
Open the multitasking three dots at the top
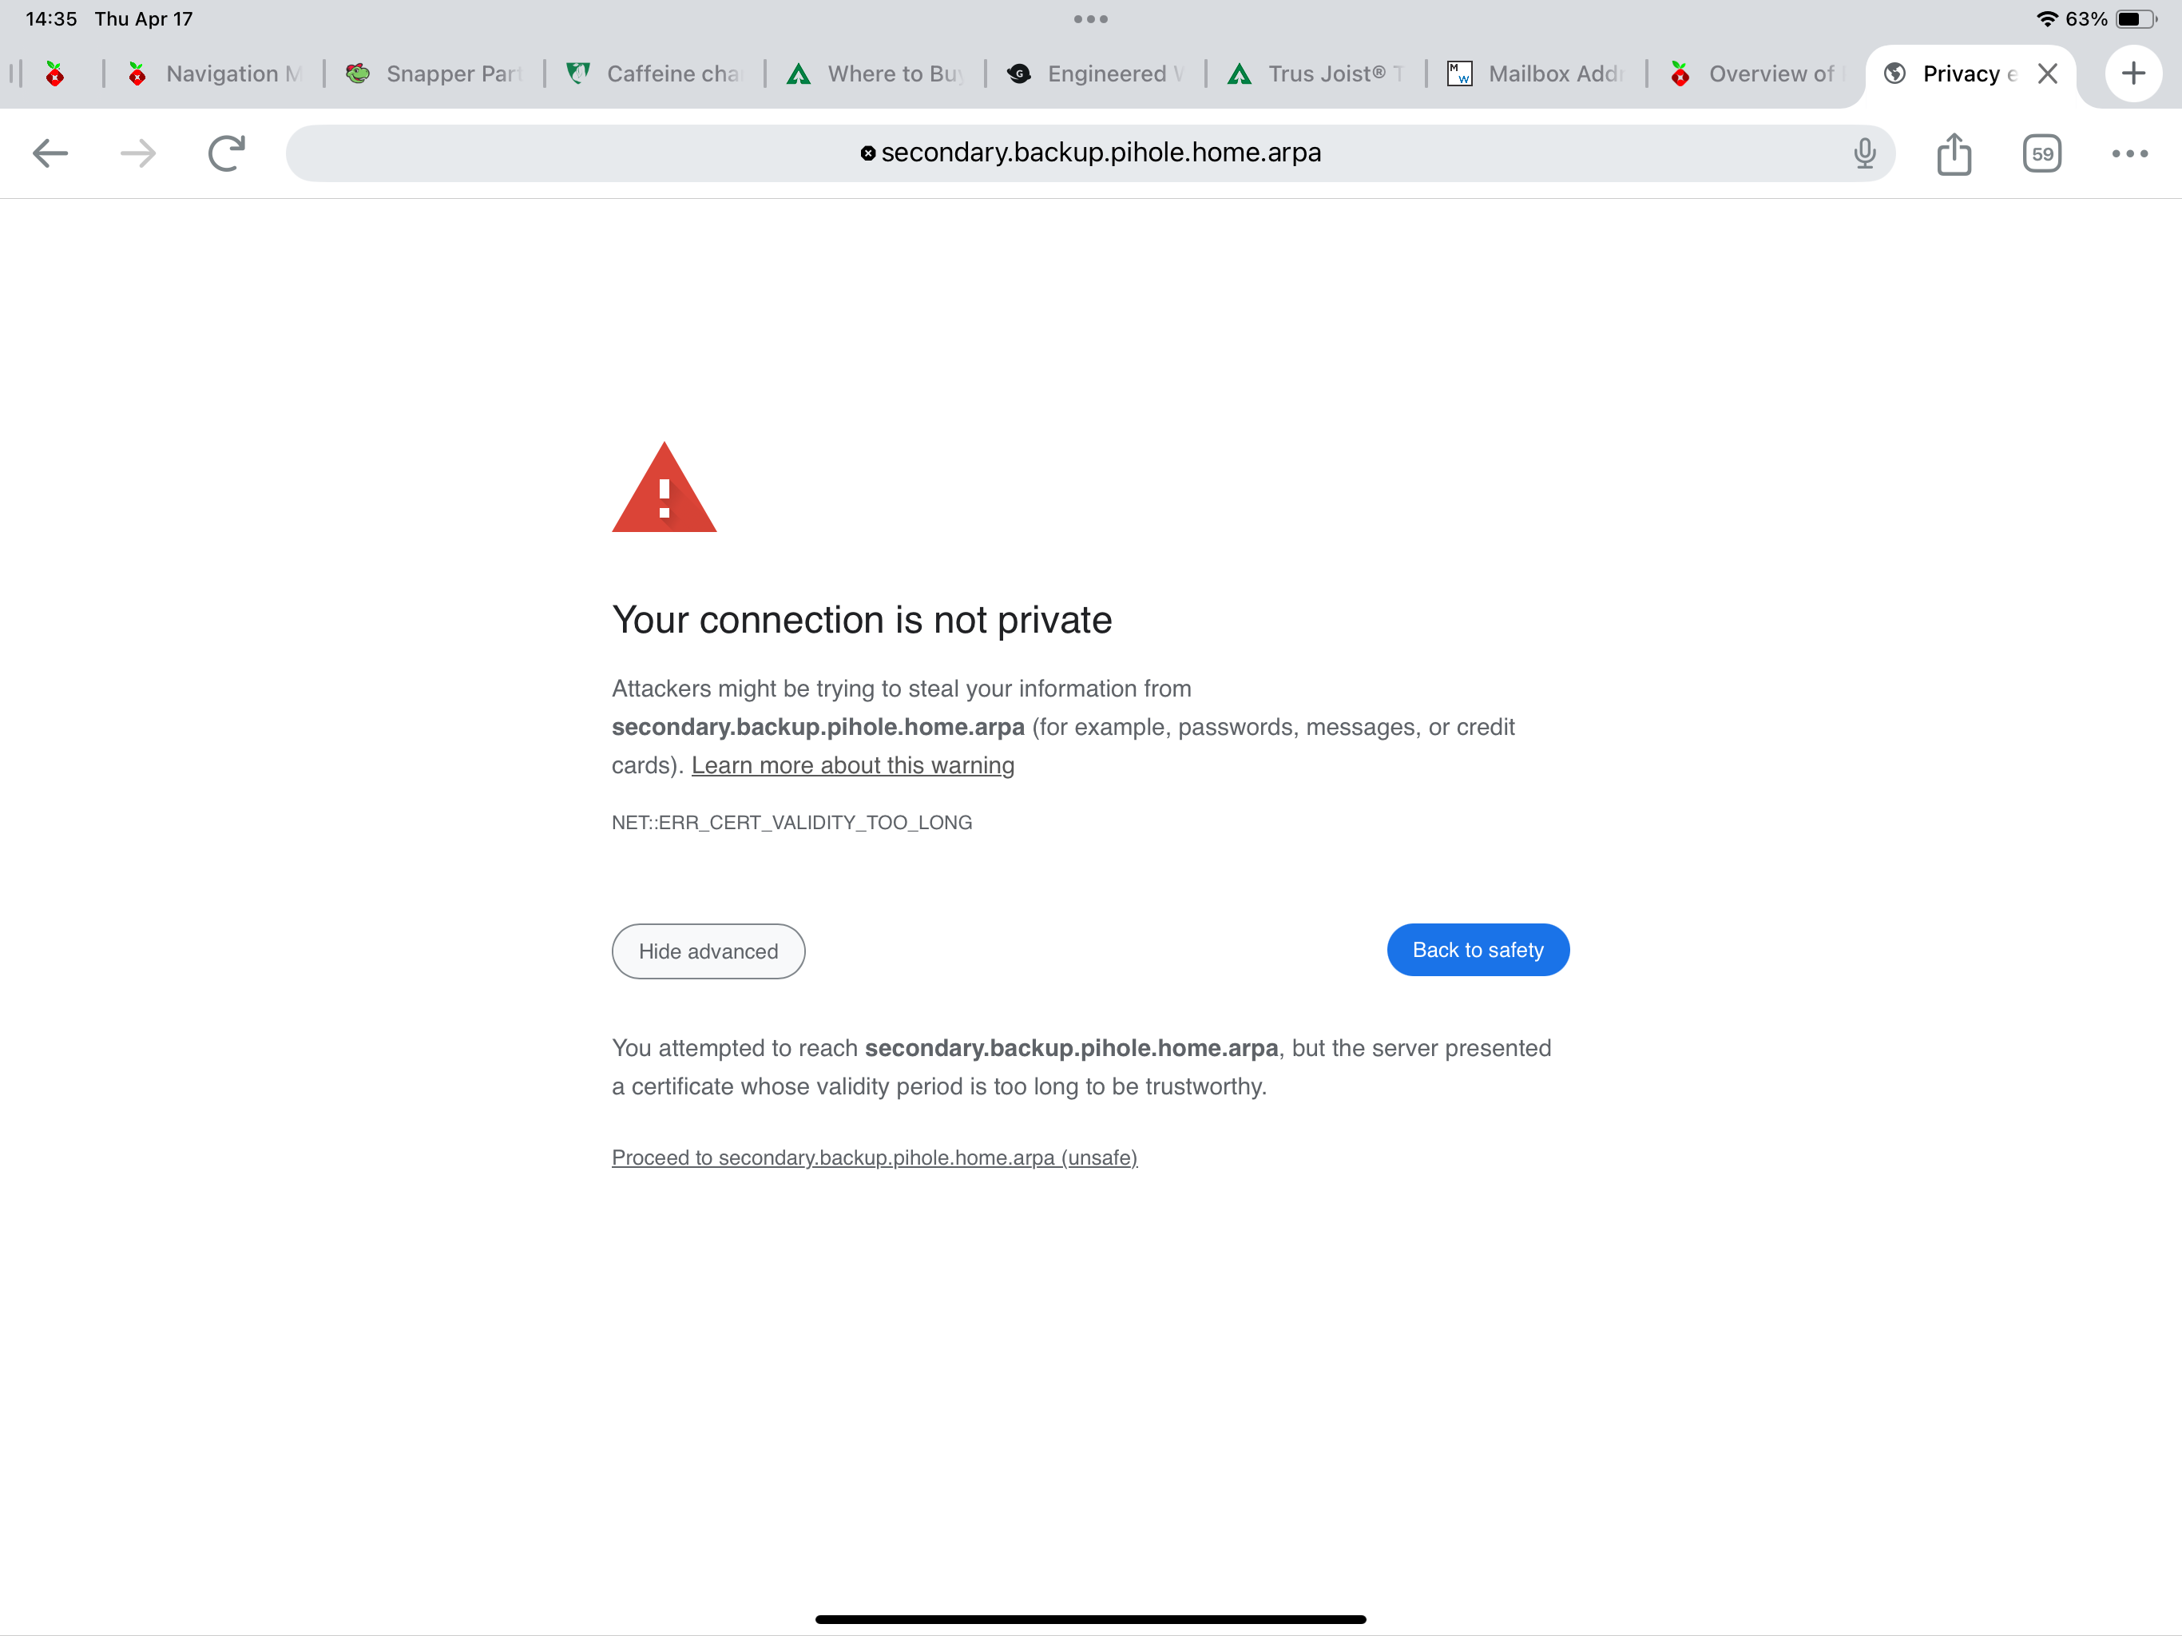click(x=1091, y=18)
